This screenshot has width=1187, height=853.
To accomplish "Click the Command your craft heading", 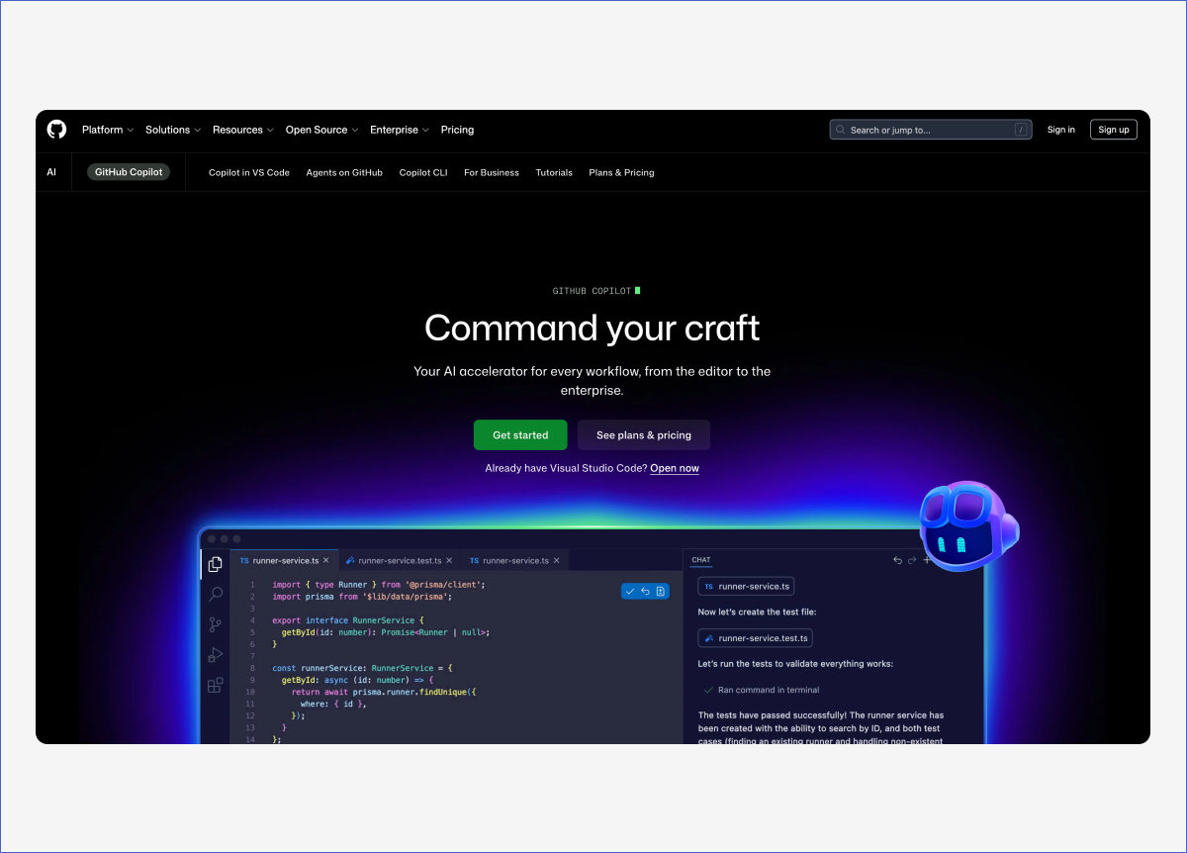I will (x=593, y=328).
